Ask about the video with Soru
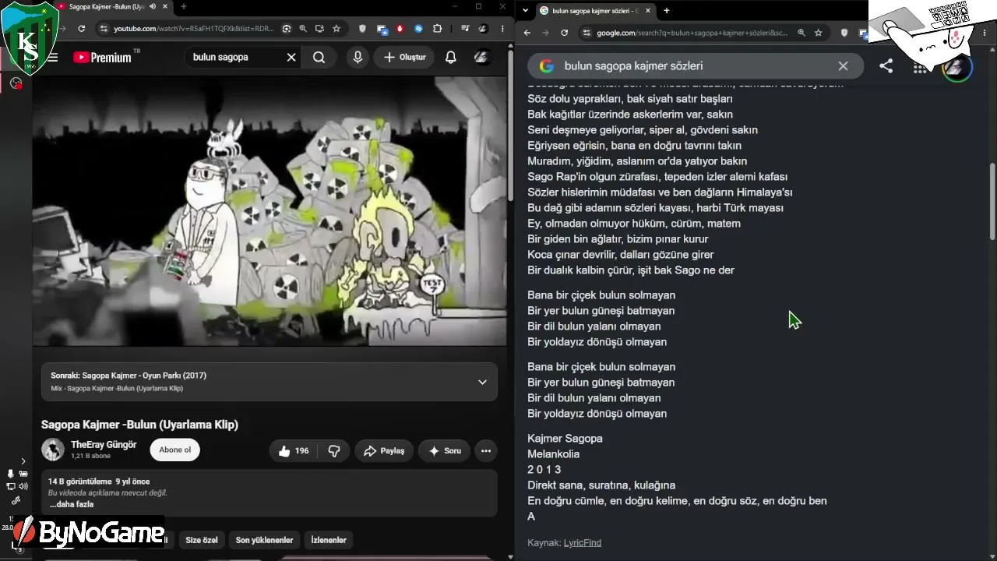997x561 pixels. pos(445,450)
